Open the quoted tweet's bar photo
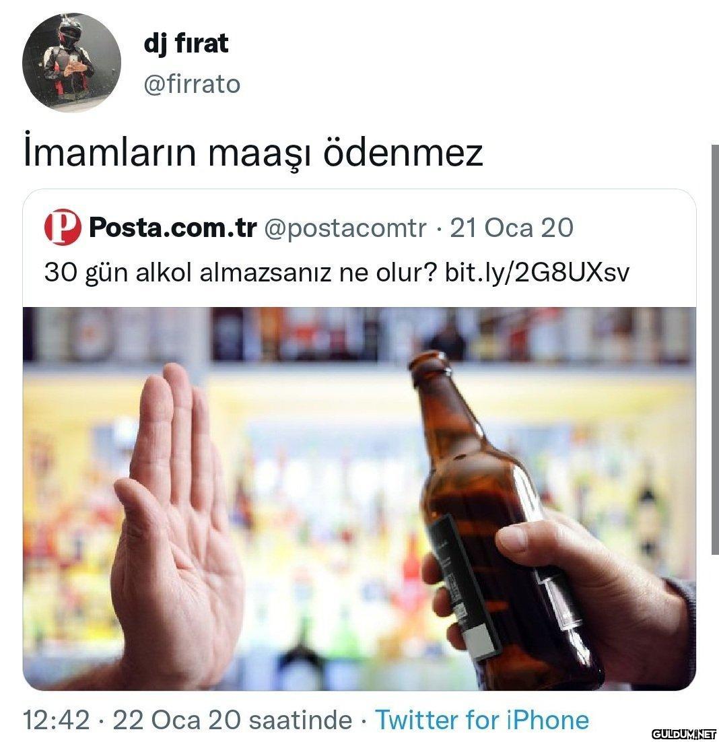The height and width of the screenshot is (742, 719). [x=359, y=499]
